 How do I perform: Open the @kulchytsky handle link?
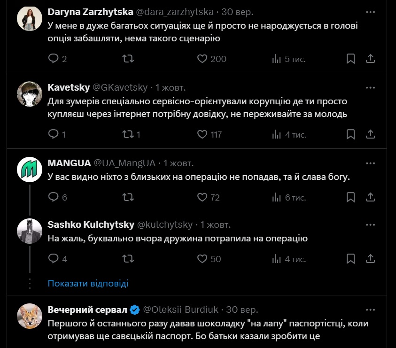[165, 224]
